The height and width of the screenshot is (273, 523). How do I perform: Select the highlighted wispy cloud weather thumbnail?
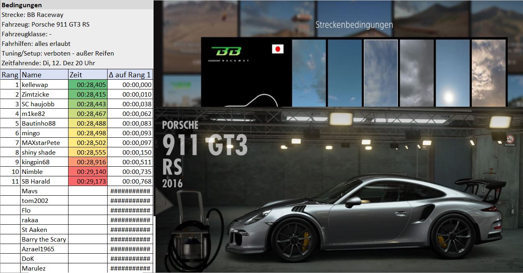point(380,73)
